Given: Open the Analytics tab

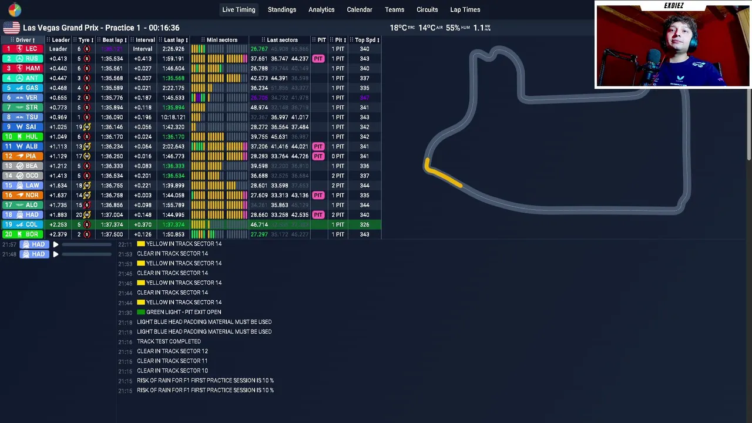Looking at the screenshot, I should click(x=321, y=9).
